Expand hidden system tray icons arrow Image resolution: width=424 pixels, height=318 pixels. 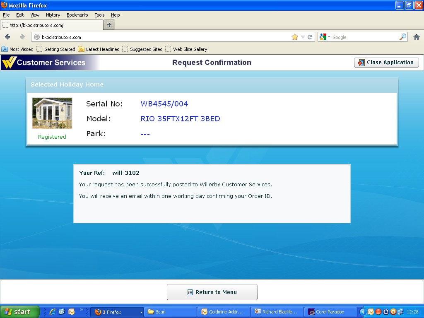point(363,312)
